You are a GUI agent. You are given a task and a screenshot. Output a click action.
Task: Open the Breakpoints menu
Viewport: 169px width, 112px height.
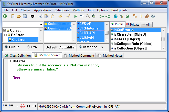click(x=119, y=10)
